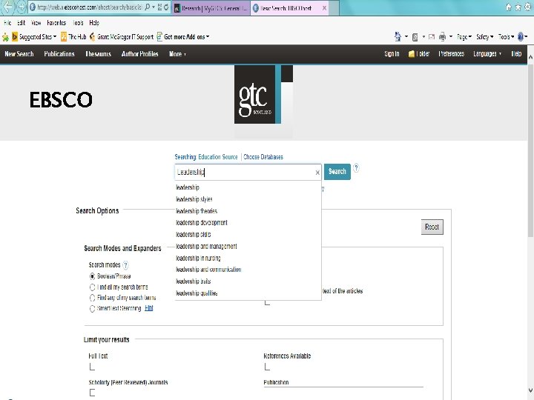This screenshot has width=534, height=400.
Task: Click the RSS feeds icon in command bar
Action: (x=415, y=37)
